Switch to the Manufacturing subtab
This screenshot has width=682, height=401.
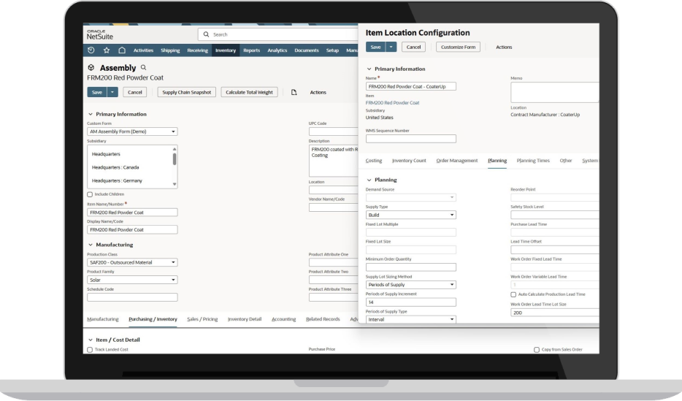[103, 319]
